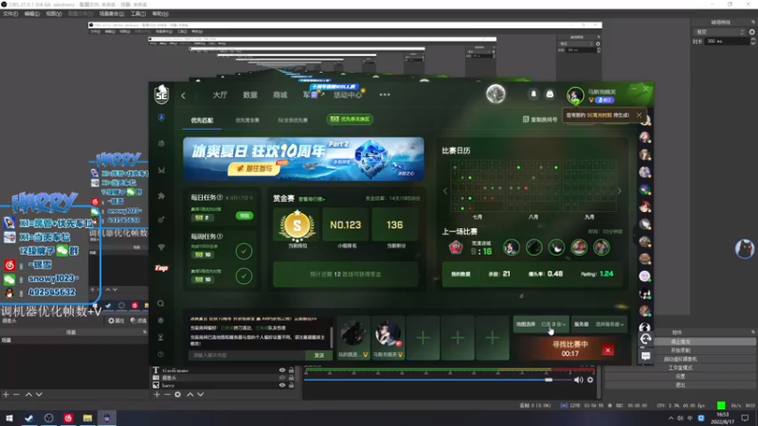Dismiss the highlight notification popup

pos(639,115)
